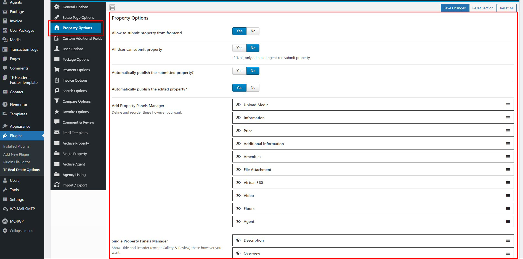The width and height of the screenshot is (523, 259).
Task: Click the house icon for Property Options
Action: tap(57, 28)
